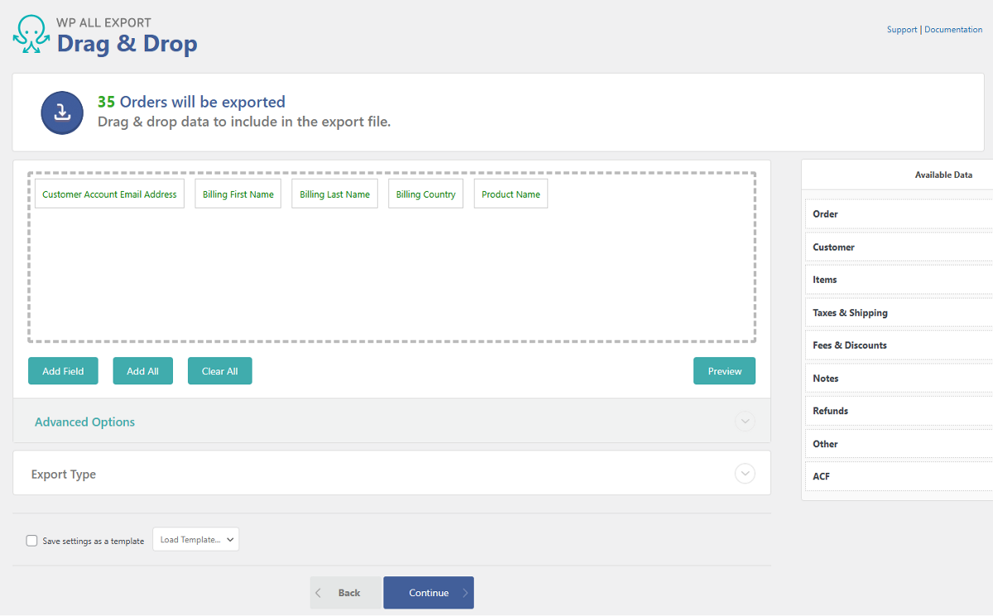Click Clear All to remove fields

coord(219,371)
